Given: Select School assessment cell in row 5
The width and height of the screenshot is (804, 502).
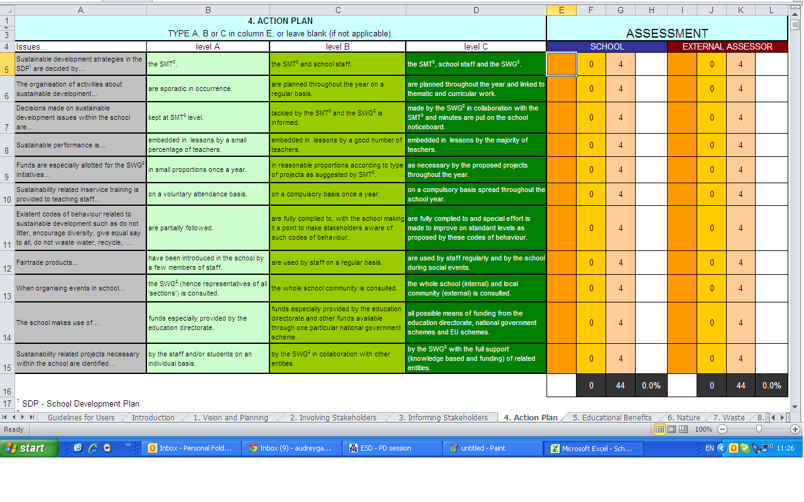Looking at the screenshot, I should coord(561,64).
